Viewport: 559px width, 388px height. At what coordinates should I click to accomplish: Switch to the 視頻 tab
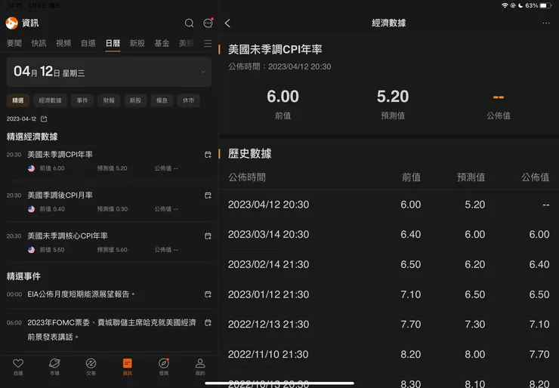coord(63,44)
